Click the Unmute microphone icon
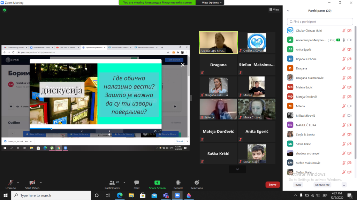This screenshot has width=357, height=200. [x=10, y=183]
